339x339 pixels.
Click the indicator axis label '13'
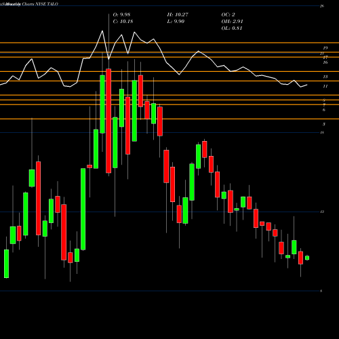coord(325,77)
